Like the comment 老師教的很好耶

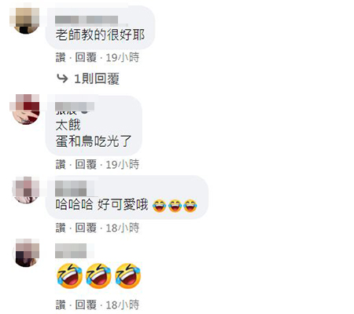[61, 57]
